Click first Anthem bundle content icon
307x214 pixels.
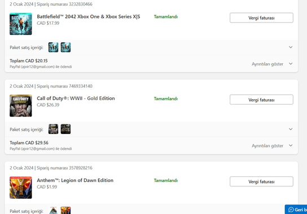53,210
